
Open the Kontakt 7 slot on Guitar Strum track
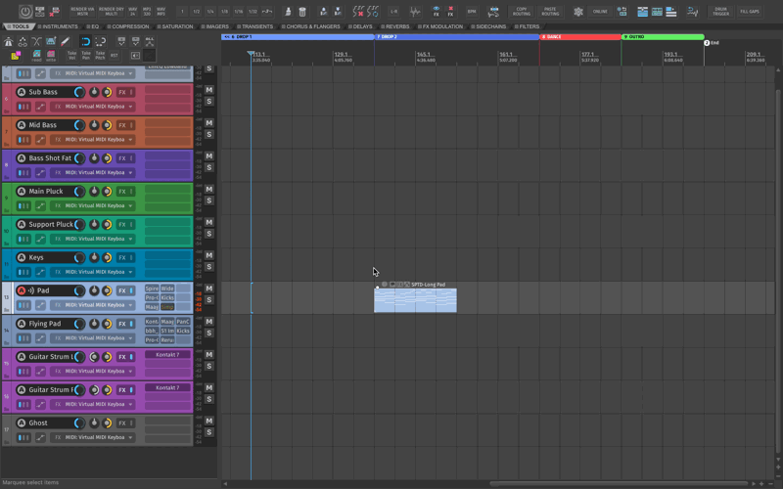pyautogui.click(x=167, y=355)
